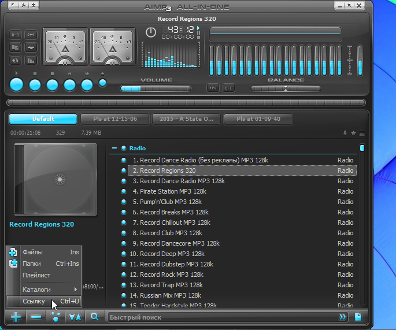Collapse the Radio group in playlist
The image size is (396, 330).
tap(114, 149)
